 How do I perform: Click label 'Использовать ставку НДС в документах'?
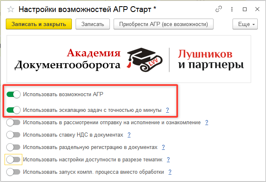click(73, 135)
